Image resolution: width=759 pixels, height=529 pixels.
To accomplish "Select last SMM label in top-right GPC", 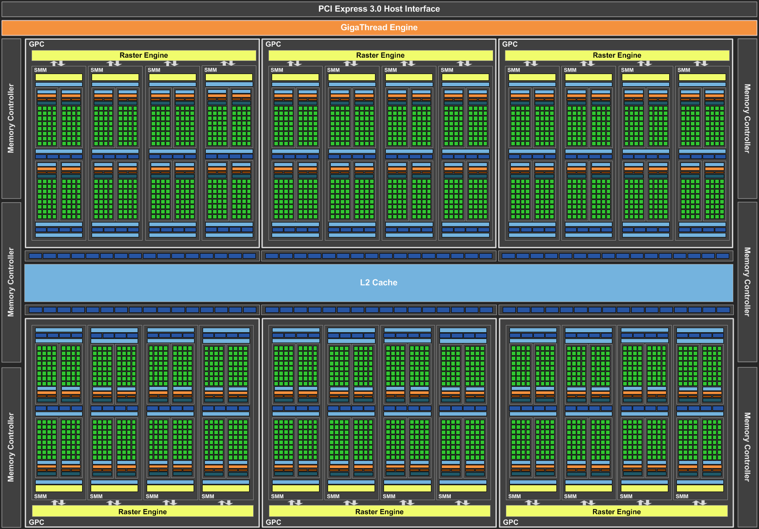I will pyautogui.click(x=684, y=70).
